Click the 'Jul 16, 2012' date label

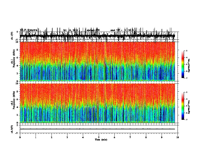pos(70,30)
